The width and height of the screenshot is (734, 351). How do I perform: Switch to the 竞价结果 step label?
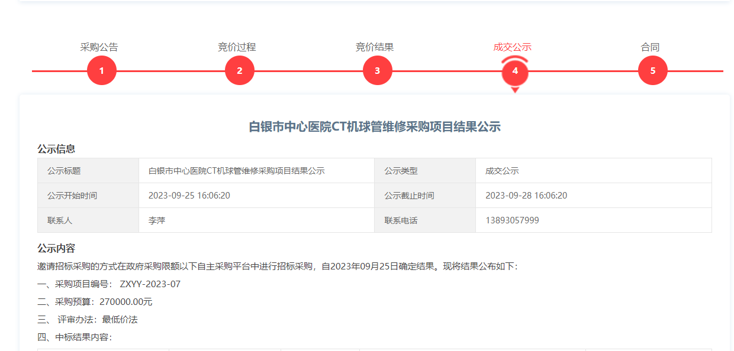375,47
